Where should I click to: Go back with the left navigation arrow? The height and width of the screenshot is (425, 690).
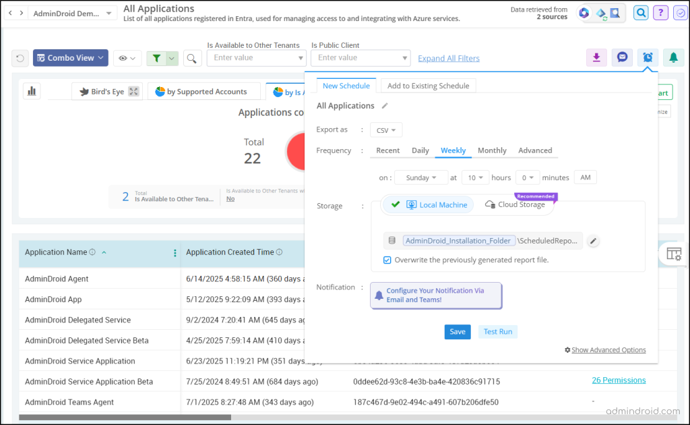[x=11, y=13]
